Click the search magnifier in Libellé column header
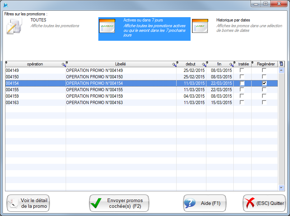This screenshot has height=216, width=290. pyautogui.click(x=174, y=65)
